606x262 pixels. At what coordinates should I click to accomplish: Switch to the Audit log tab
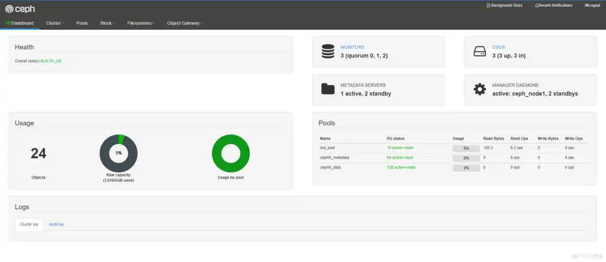click(56, 224)
